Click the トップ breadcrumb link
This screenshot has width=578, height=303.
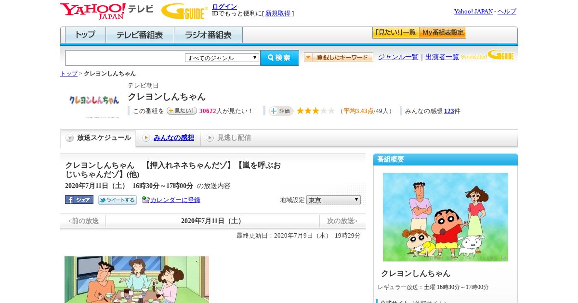click(x=69, y=74)
